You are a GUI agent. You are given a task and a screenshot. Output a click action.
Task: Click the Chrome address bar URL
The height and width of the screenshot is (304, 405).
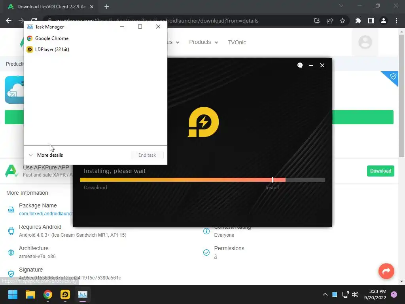pyautogui.click(x=157, y=21)
